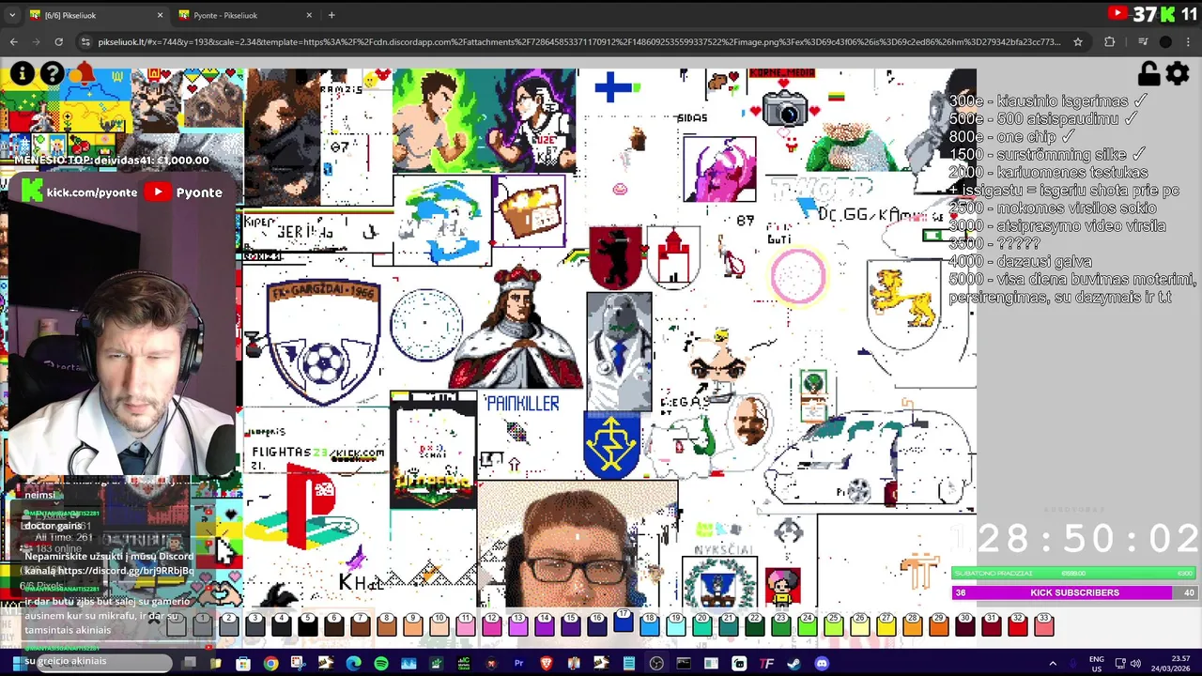
Task: Show hidden system tray icons
Action: [1053, 664]
